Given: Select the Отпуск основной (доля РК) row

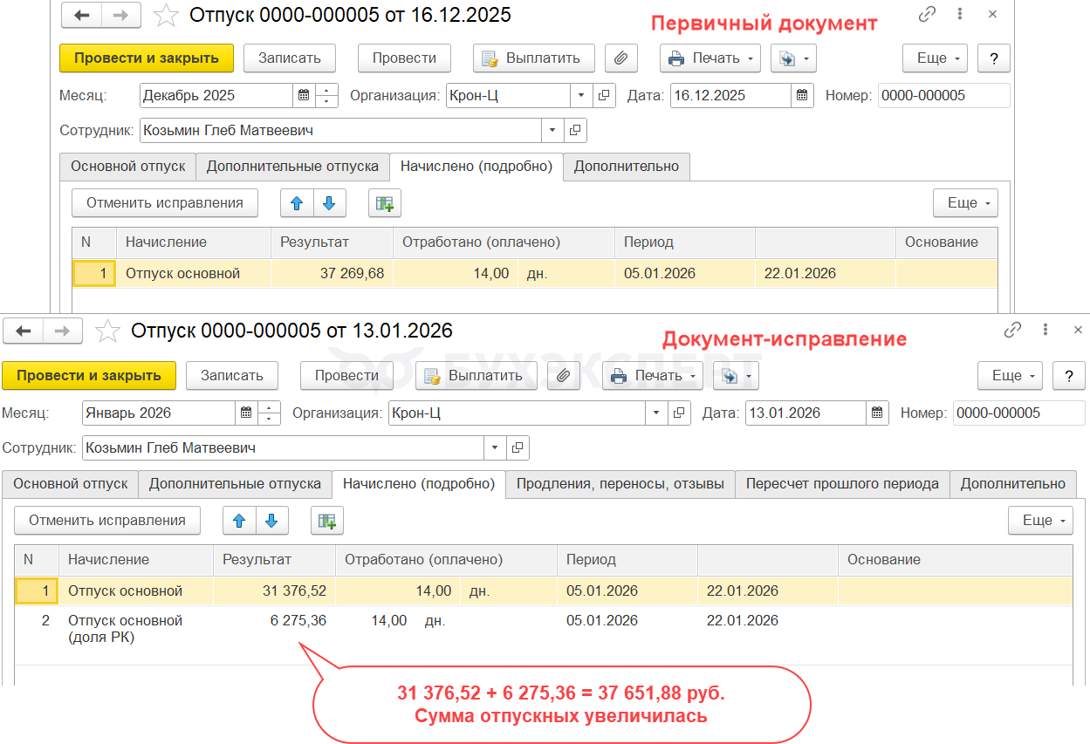Looking at the screenshot, I should click(126, 629).
